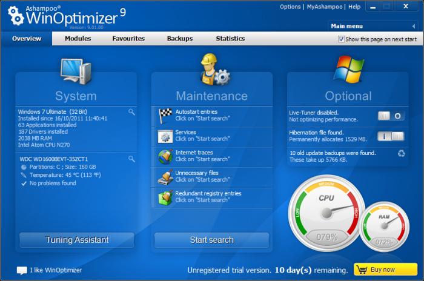Viewport: 424px width, 281px height.
Task: Click the Optional Windows flag icon
Action: coord(348,69)
